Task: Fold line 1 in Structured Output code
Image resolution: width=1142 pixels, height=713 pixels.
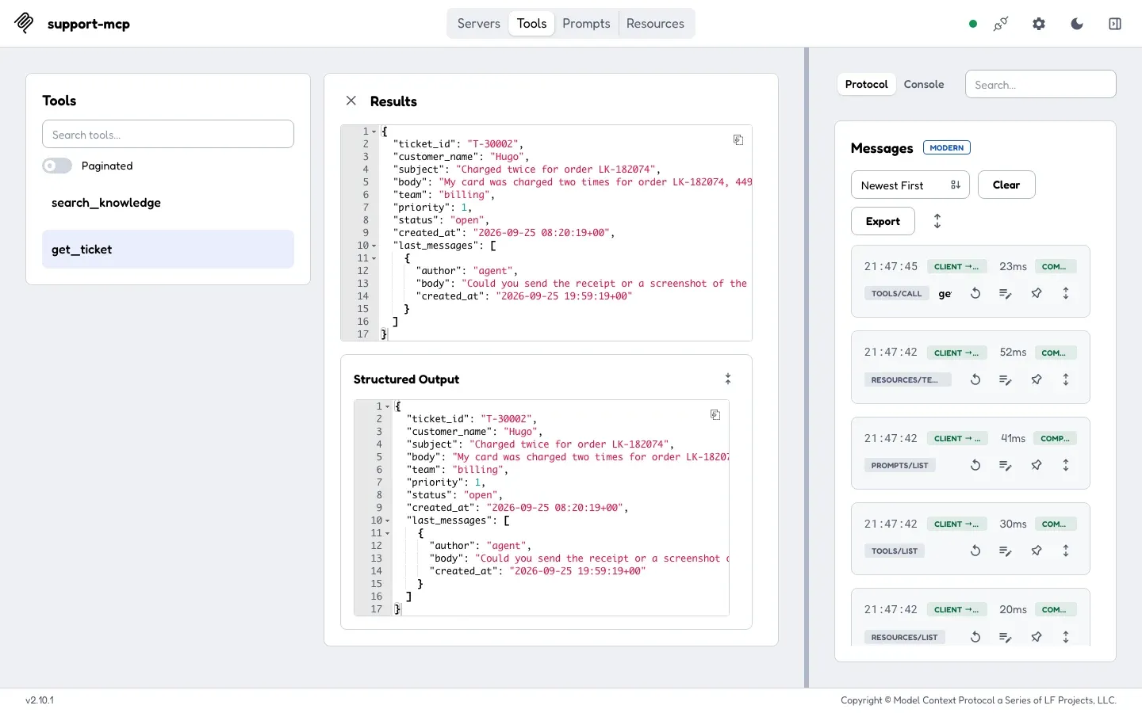Action: [x=388, y=406]
